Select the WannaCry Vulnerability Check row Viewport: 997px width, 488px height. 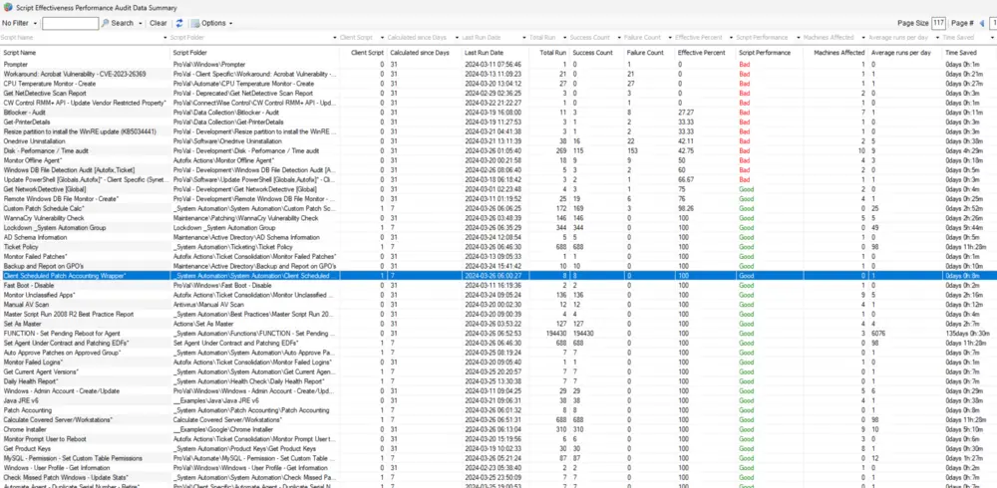[498, 218]
